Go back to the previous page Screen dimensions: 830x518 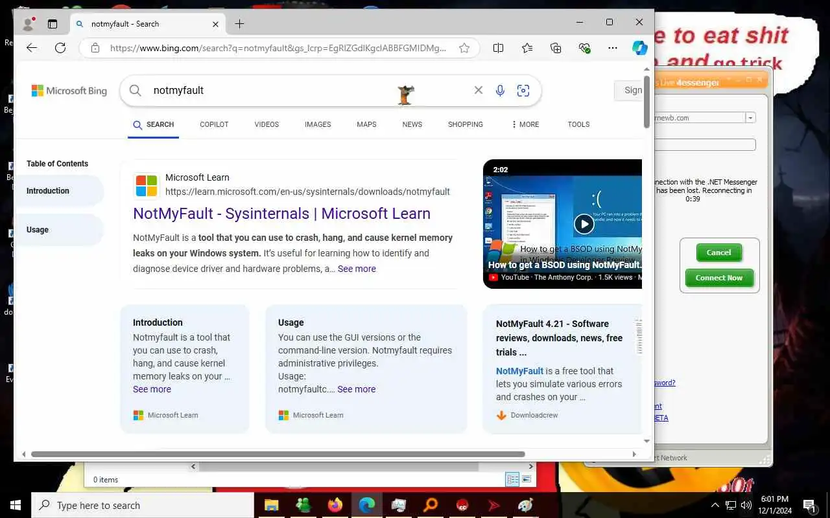31,48
